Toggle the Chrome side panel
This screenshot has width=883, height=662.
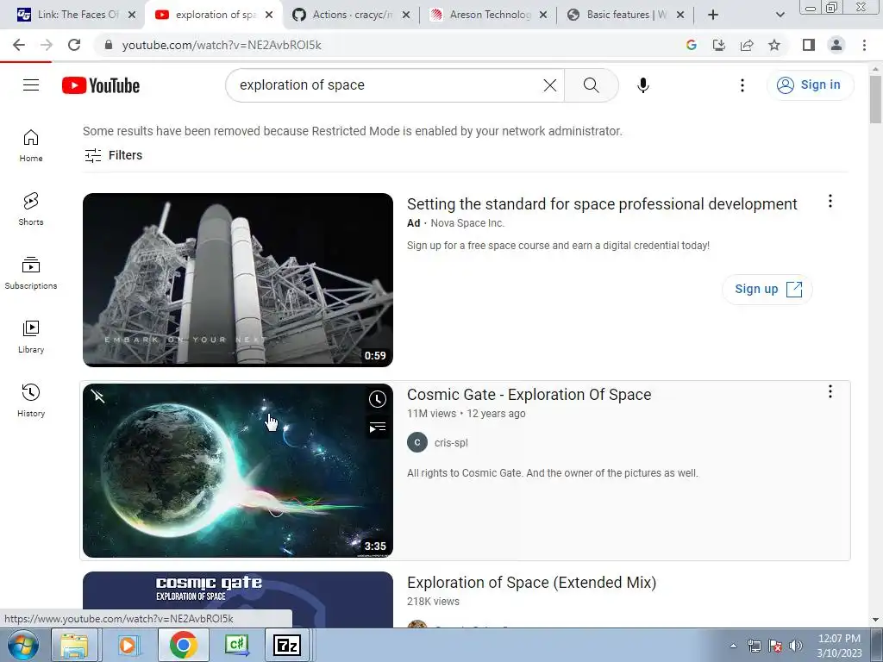click(x=809, y=45)
